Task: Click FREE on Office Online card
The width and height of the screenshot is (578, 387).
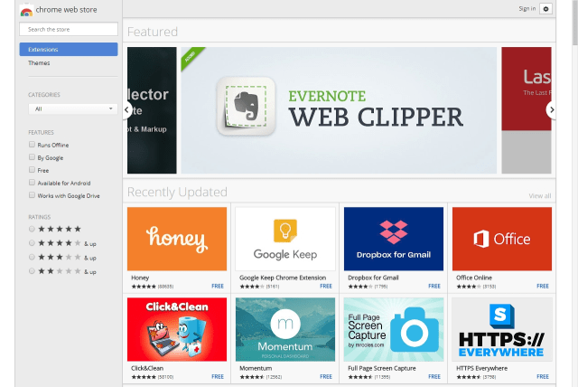Action: click(x=543, y=287)
